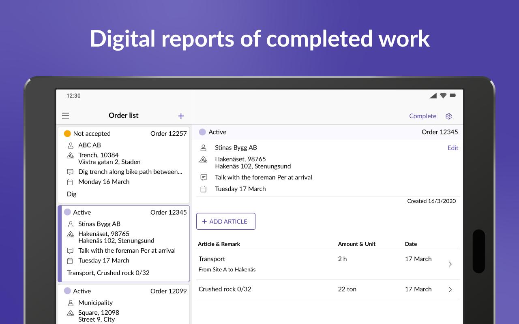Click 17 March date in Crushed rock row
The image size is (519, 324).
(x=418, y=289)
